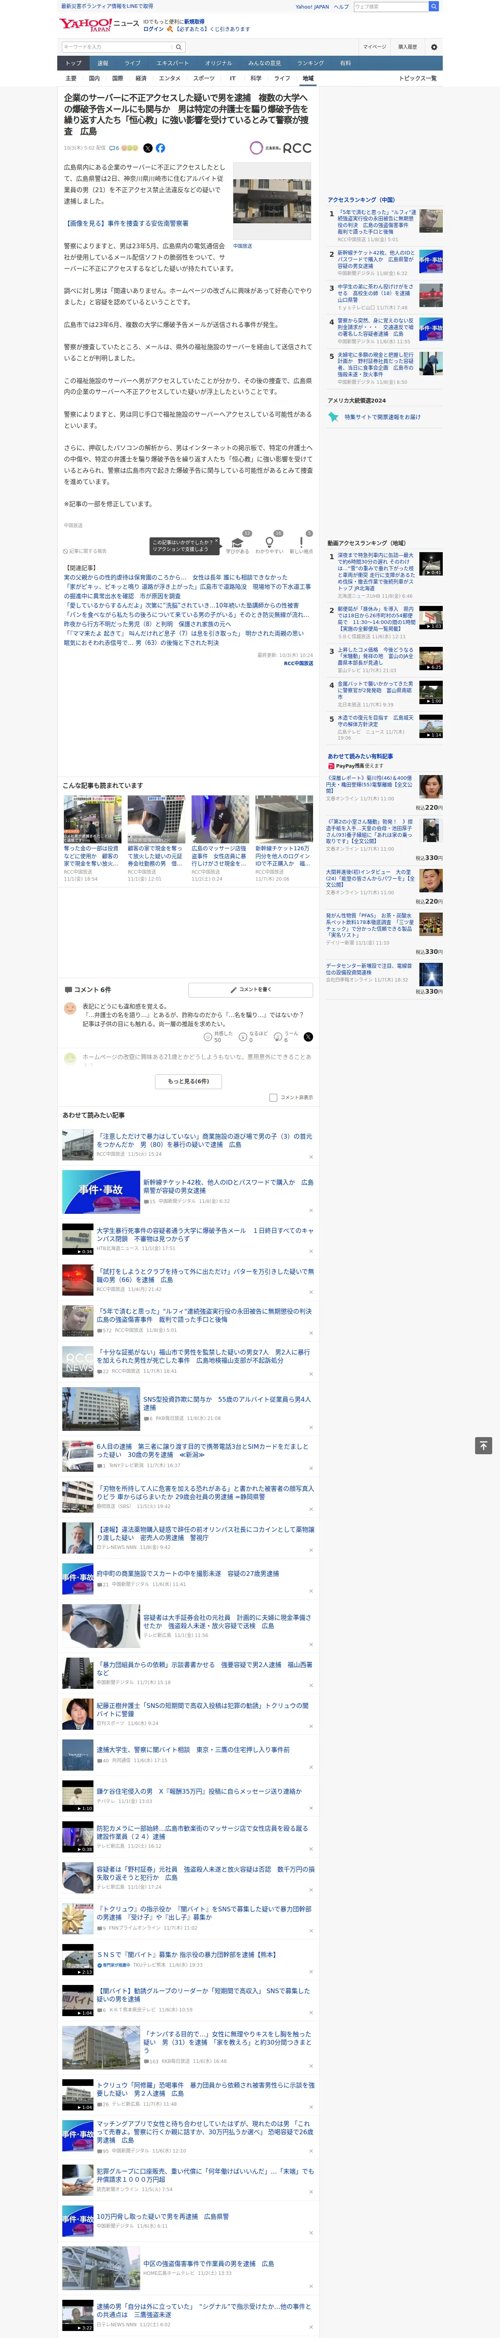Select the トップ navigation tab
Viewport: 500px width, 2338px height.
[74, 64]
